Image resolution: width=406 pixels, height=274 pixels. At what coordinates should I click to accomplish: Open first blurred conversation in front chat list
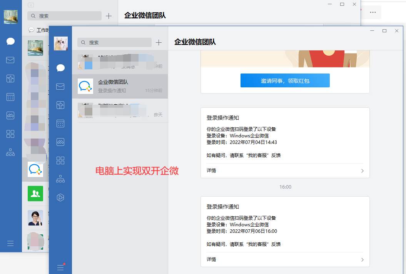pos(120,62)
